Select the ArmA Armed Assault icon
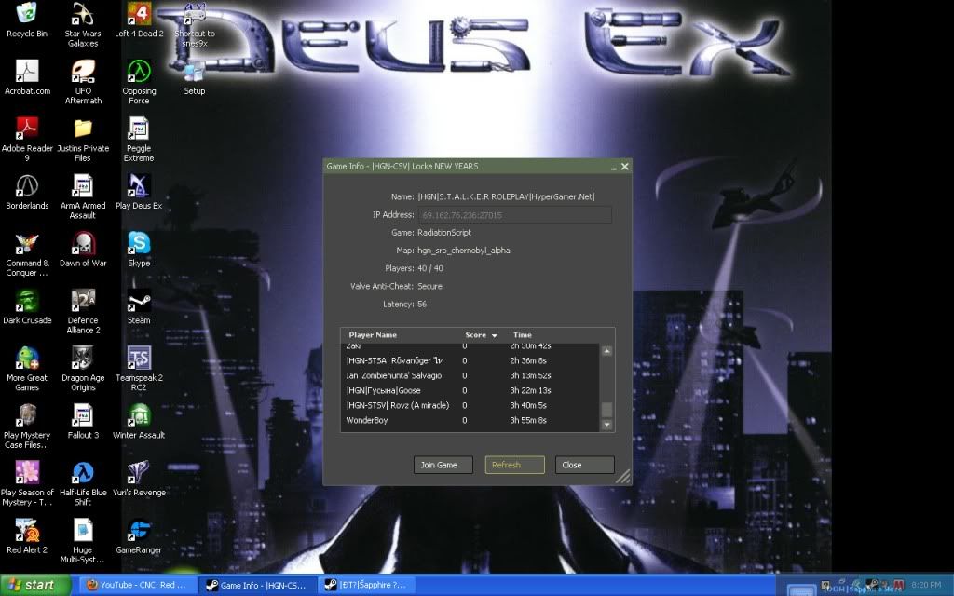Viewport: 954px width, 596px height. click(83, 196)
